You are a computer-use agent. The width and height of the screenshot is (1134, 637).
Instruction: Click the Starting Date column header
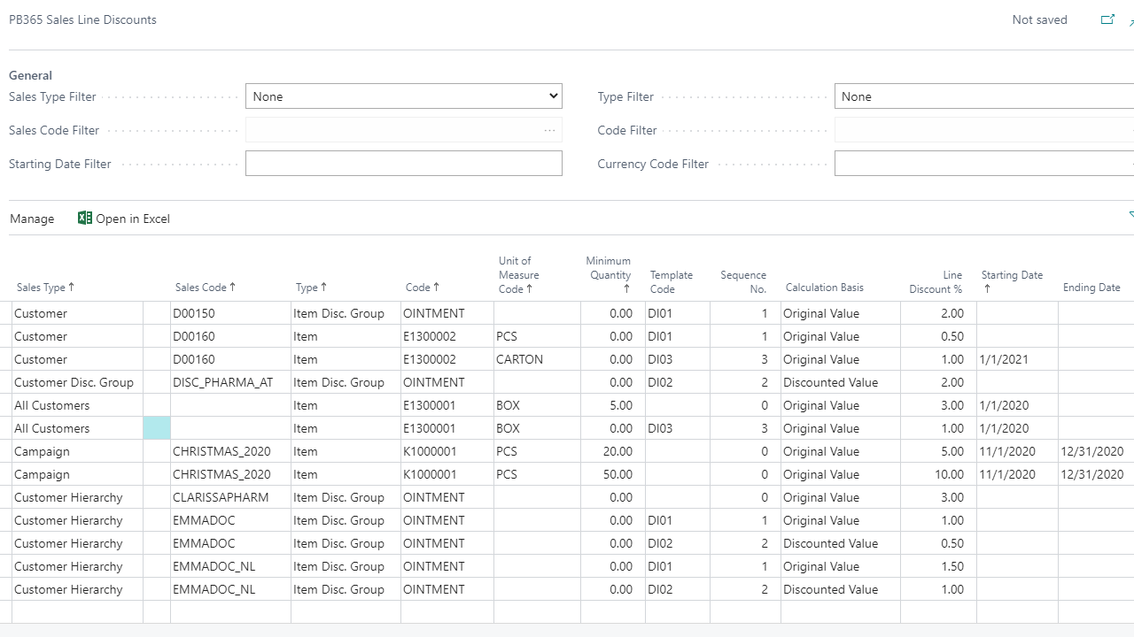(x=1012, y=281)
